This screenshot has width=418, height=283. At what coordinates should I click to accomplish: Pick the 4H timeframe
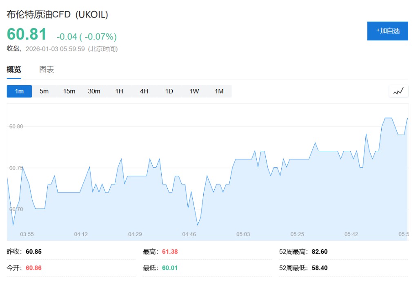144,91
